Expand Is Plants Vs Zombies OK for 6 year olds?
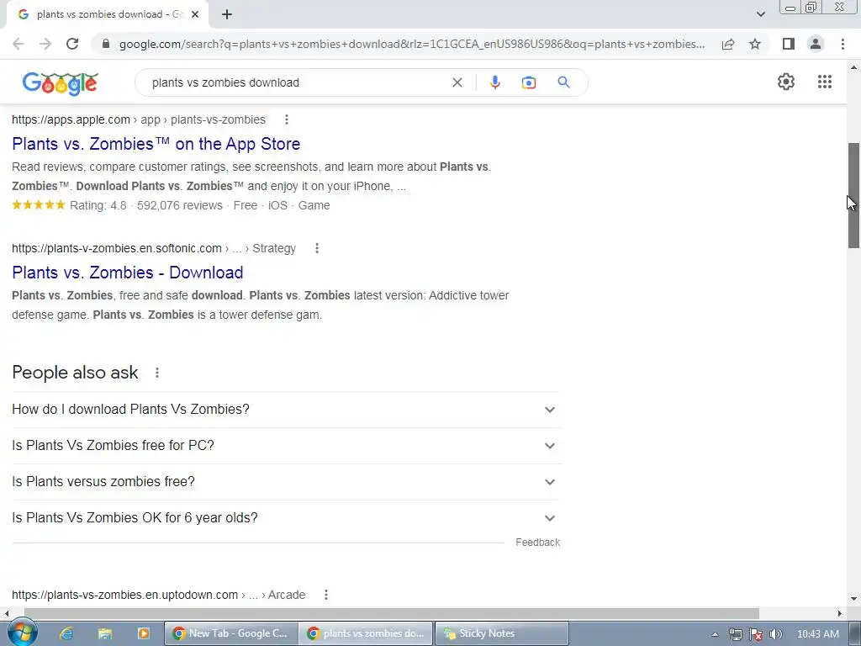This screenshot has width=861, height=646. pyautogui.click(x=286, y=518)
